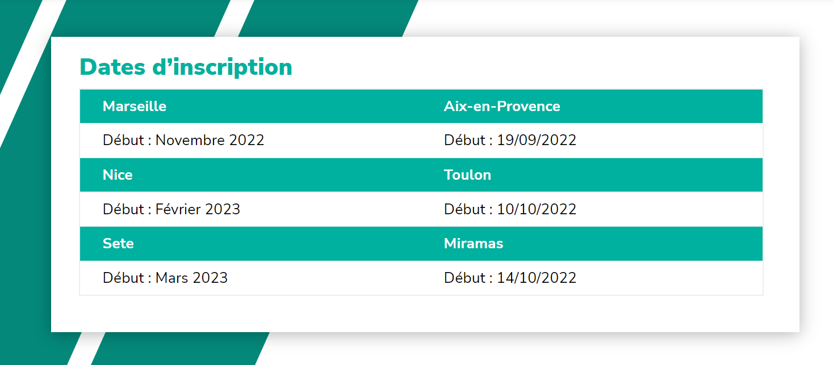Click the Toulon city header
The image size is (833, 365).
pyautogui.click(x=467, y=175)
